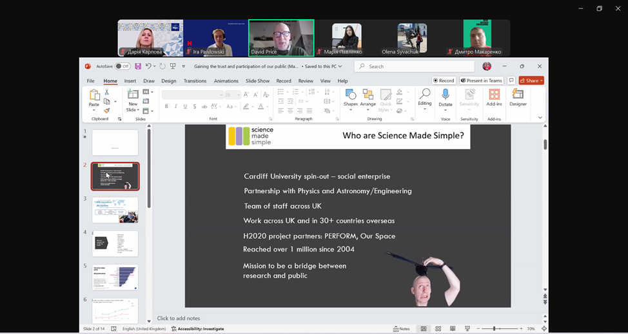Click Clear All Formatting icon

(266, 95)
